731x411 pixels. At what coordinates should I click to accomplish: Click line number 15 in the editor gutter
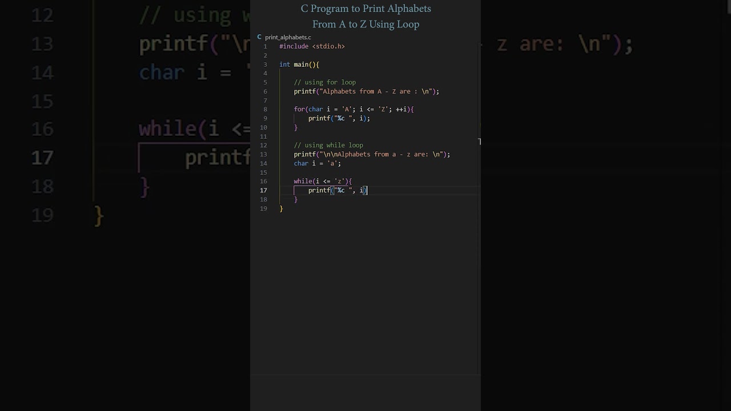tap(263, 172)
